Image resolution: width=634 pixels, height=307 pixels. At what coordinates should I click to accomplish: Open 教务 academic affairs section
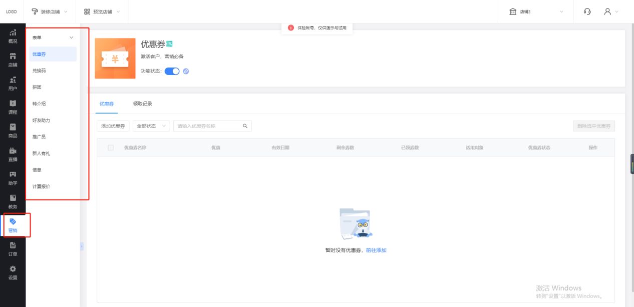pos(13,201)
